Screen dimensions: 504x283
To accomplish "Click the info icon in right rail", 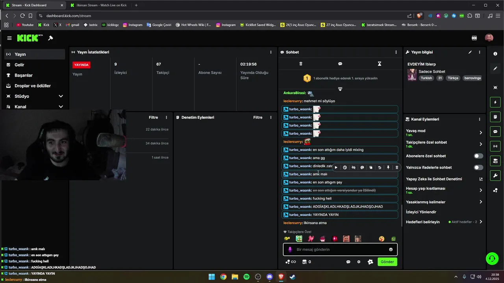I will pyautogui.click(x=495, y=54).
